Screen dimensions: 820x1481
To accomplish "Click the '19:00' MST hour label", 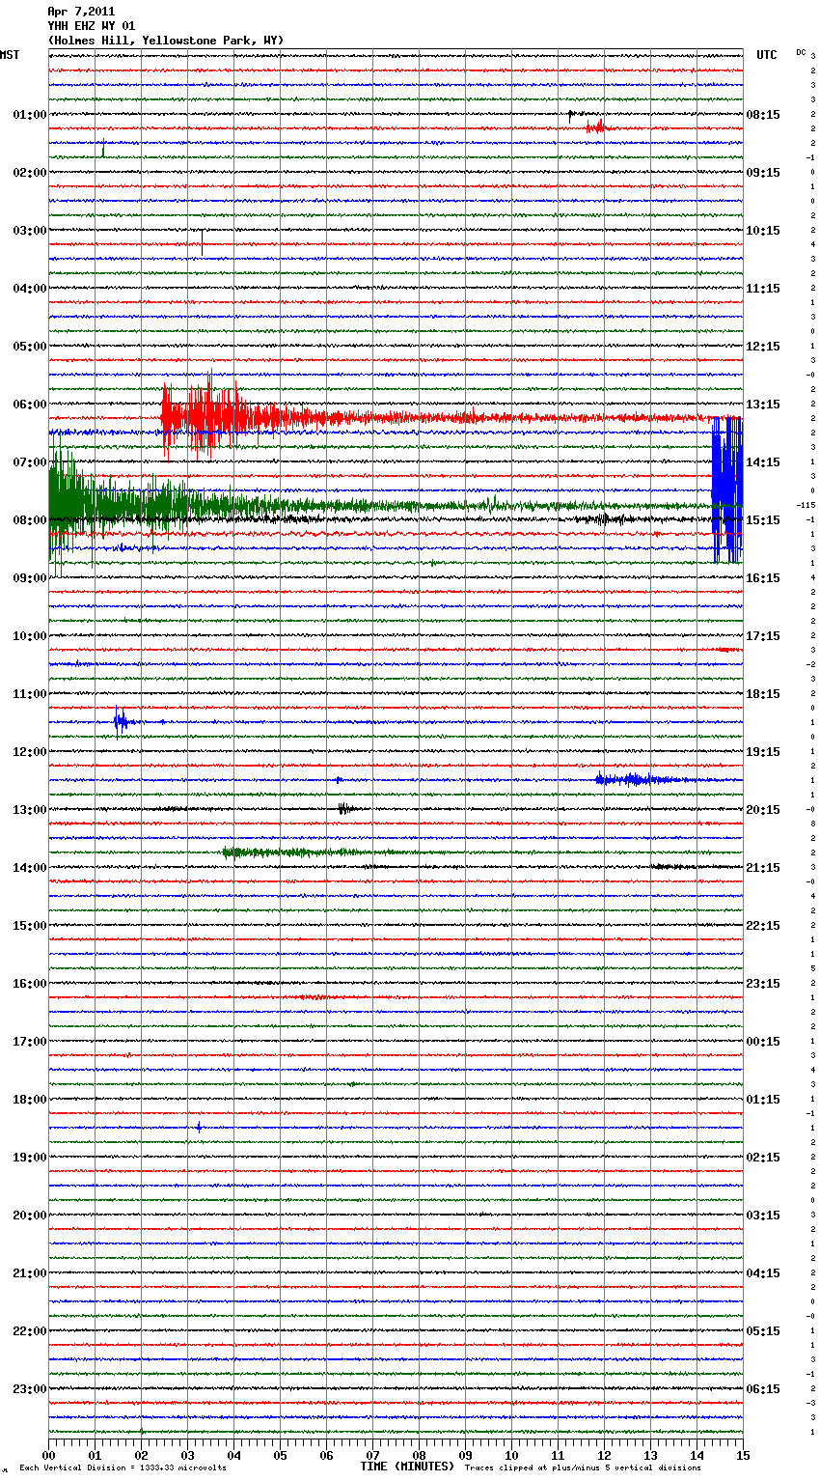I will (30, 1158).
